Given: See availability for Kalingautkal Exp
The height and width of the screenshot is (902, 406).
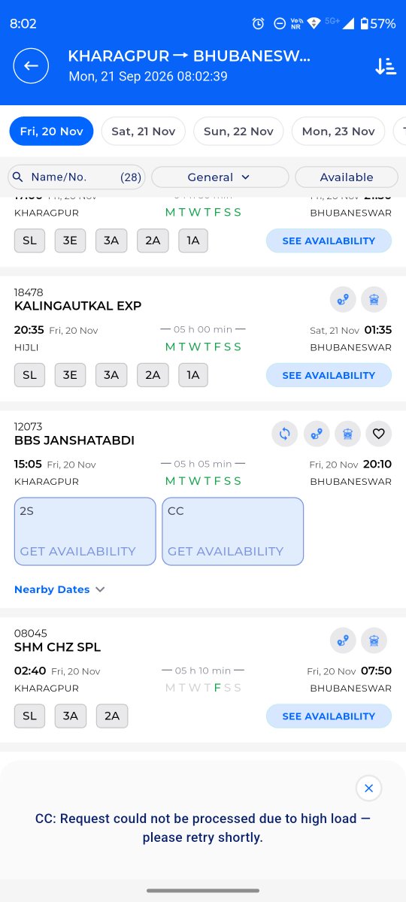Looking at the screenshot, I should tap(329, 375).
